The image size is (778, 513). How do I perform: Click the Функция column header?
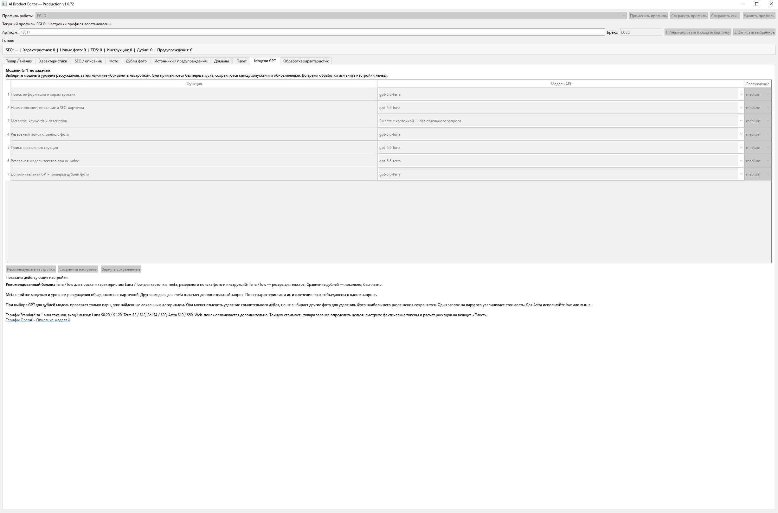(194, 84)
